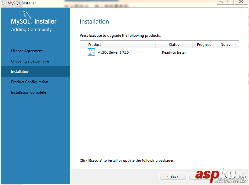Select the MySQL Server 5.7.10 row text
This screenshot has height=185, width=249.
113,52
